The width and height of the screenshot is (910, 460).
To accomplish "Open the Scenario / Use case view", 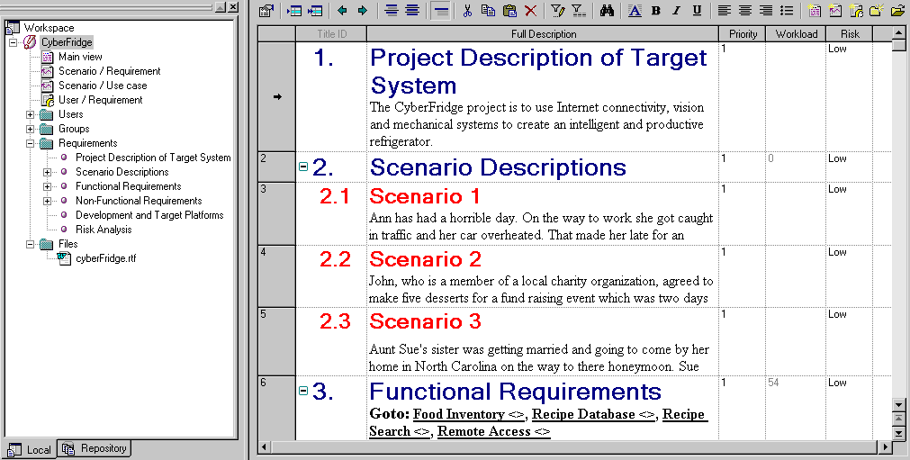I will point(103,86).
